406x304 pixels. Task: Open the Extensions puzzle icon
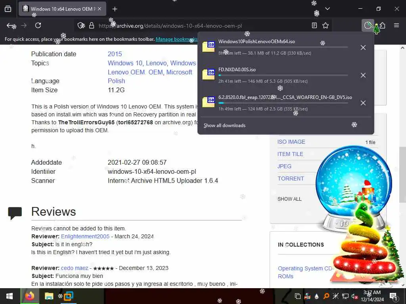(x=383, y=25)
